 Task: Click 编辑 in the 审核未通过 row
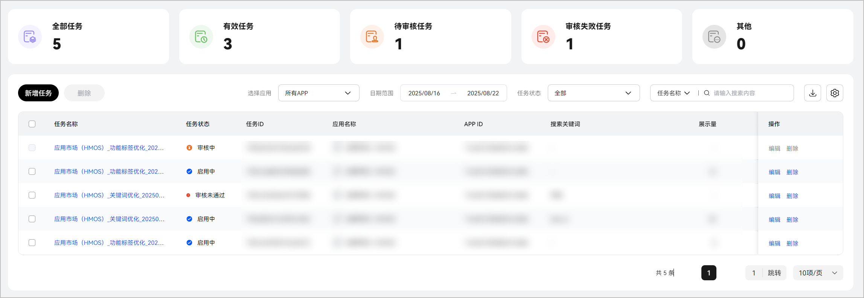click(774, 196)
